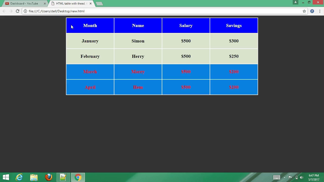
Task: Switch to the Dashboard - YouTube tab
Action: [x=24, y=4]
